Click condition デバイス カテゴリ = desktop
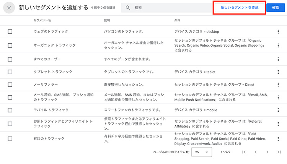287x164 pixels. tap(197, 31)
